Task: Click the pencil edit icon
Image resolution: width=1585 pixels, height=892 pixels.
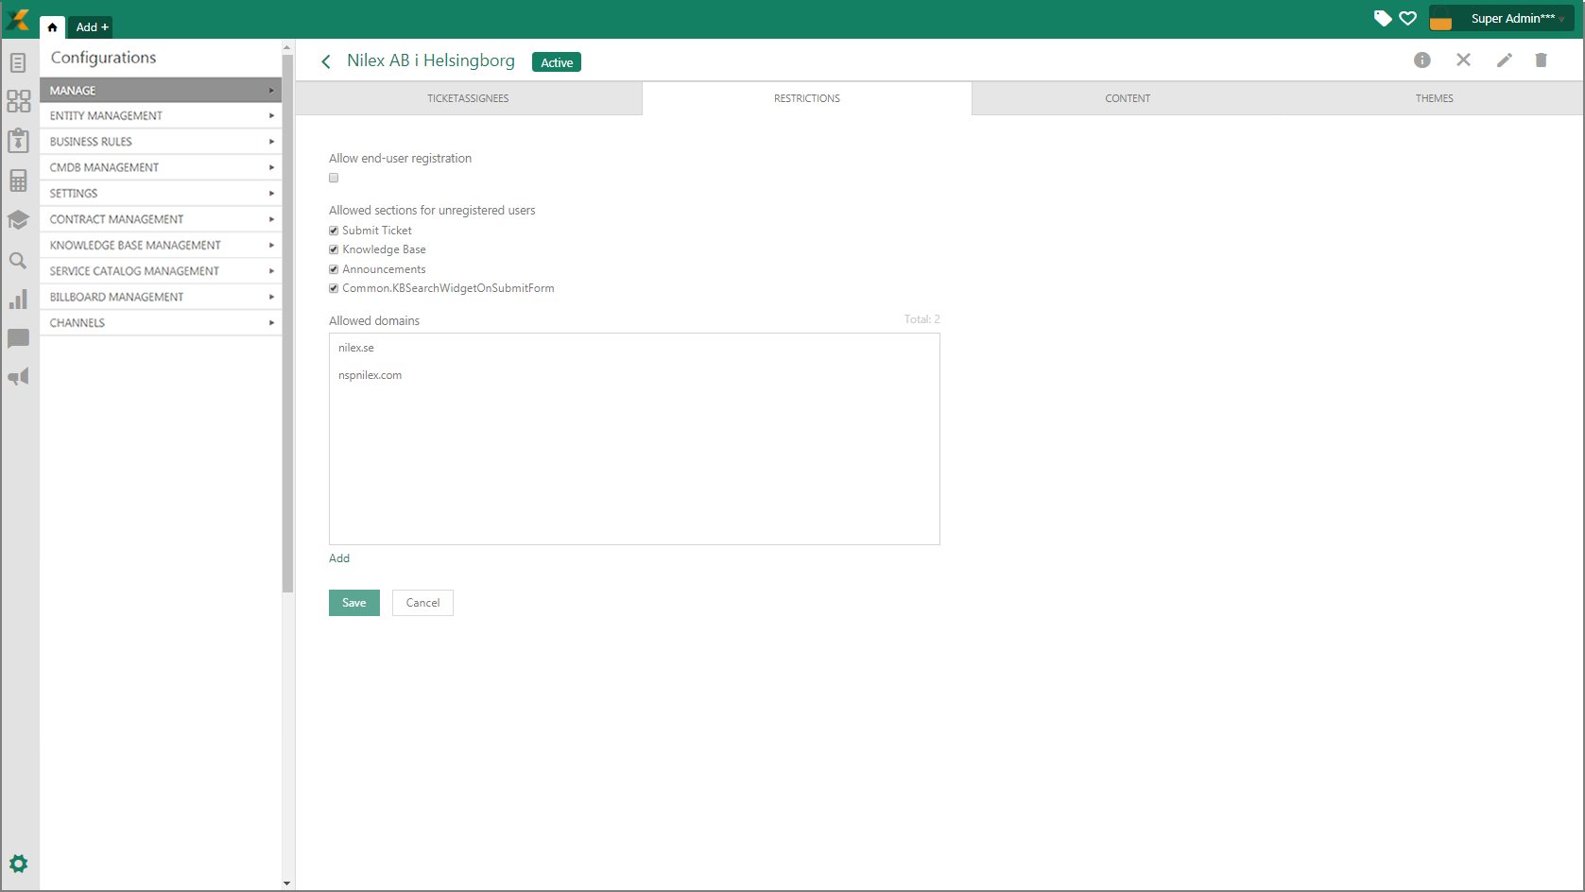Action: coord(1505,60)
